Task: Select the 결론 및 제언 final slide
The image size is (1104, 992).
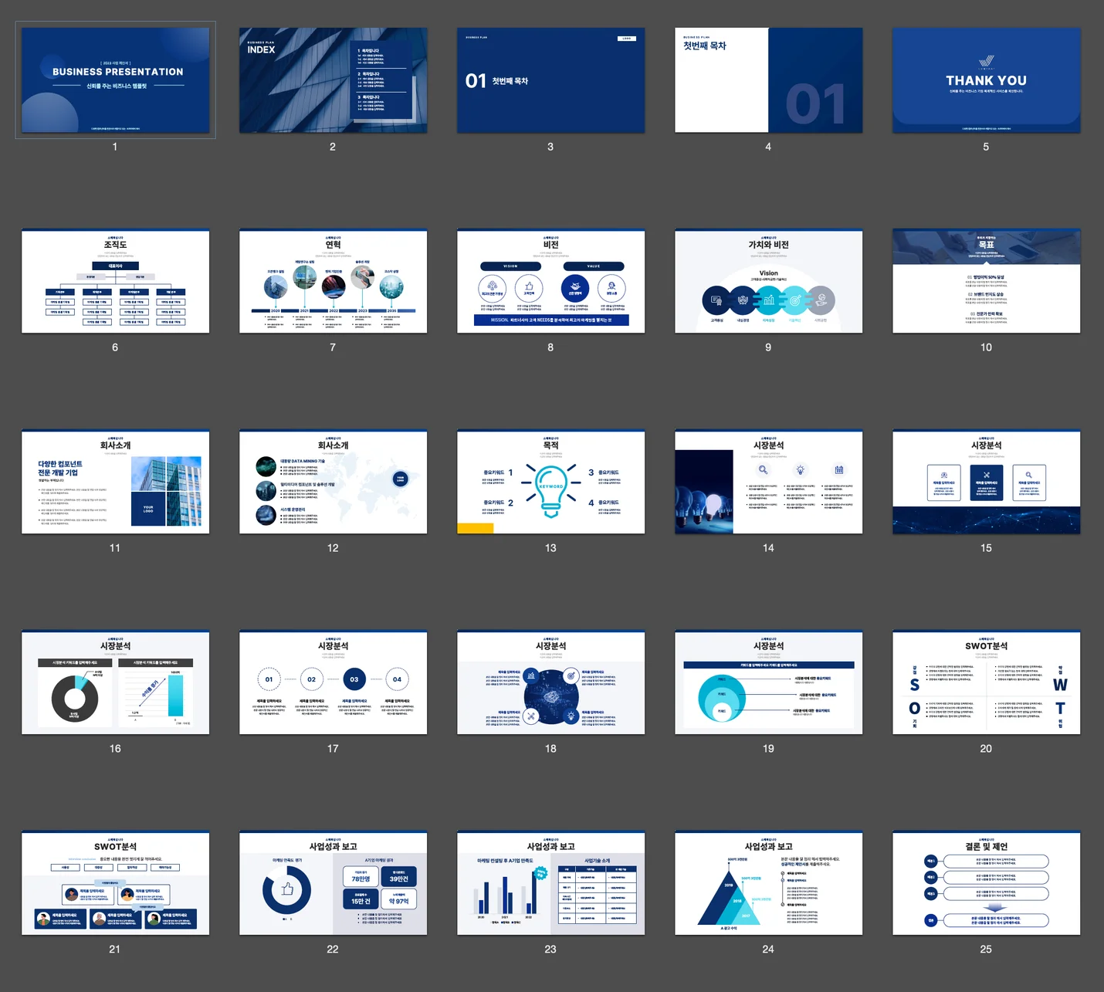Action: click(986, 883)
